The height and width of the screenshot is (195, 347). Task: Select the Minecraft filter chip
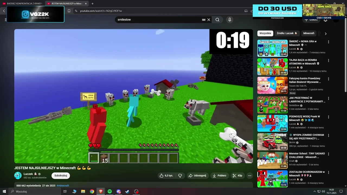pos(309,33)
